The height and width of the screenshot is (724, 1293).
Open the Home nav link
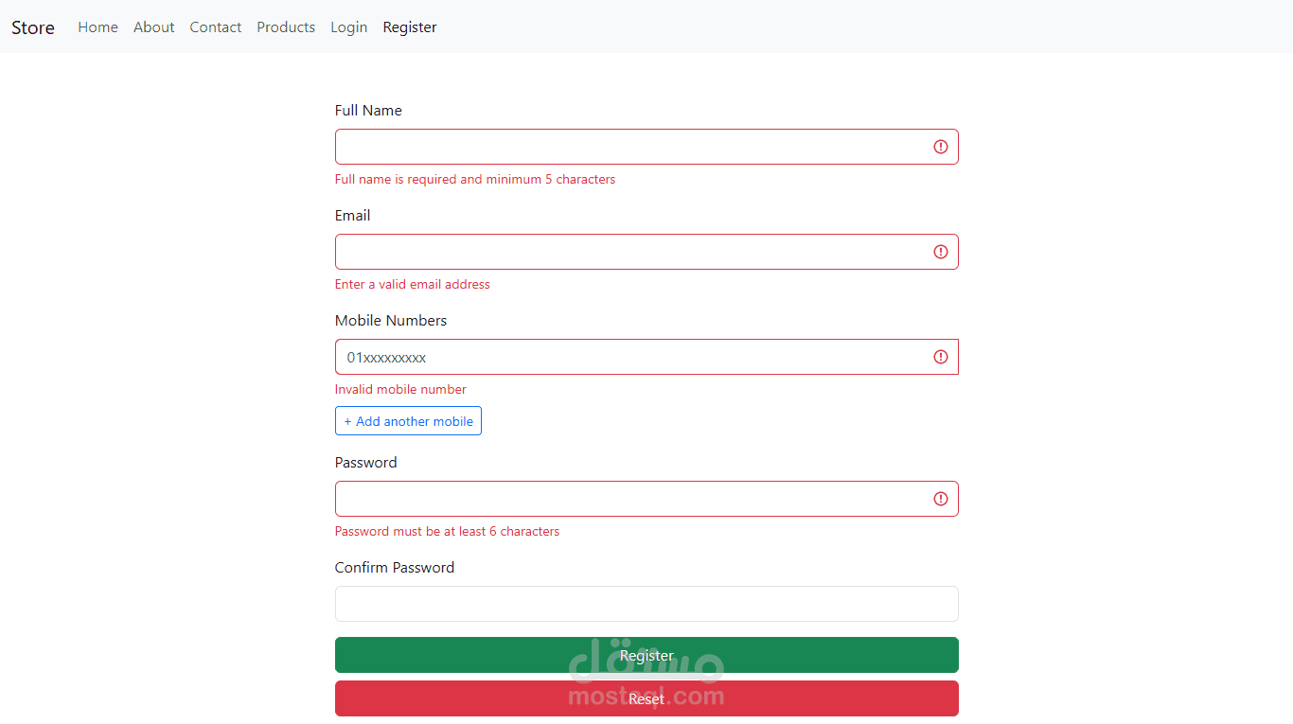click(x=97, y=27)
